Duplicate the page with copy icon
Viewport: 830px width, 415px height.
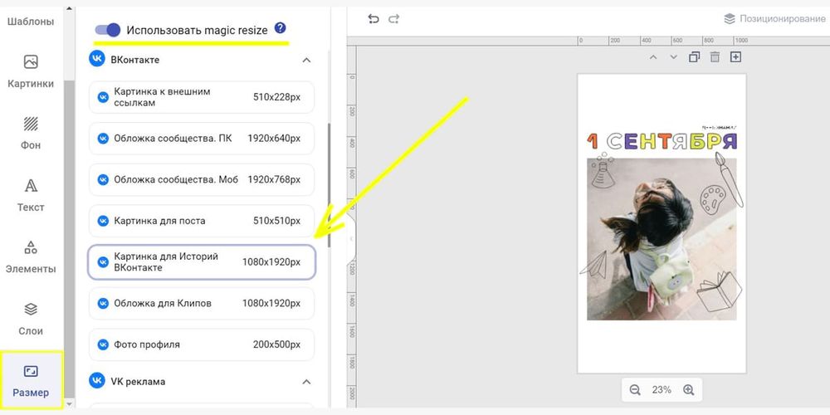click(694, 57)
